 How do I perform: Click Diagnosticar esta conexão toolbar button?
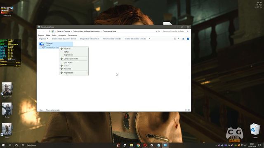[x=90, y=39]
